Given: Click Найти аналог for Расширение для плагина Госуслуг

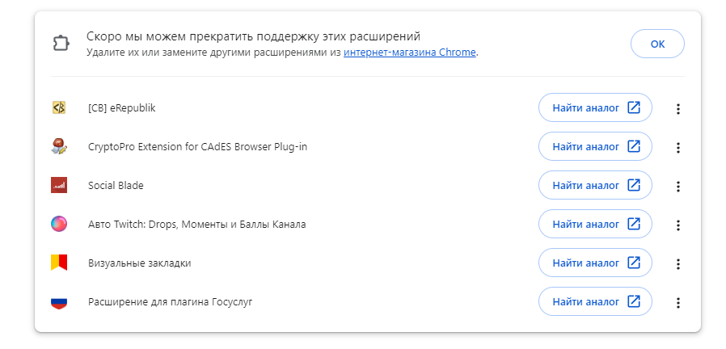Looking at the screenshot, I should tap(595, 302).
